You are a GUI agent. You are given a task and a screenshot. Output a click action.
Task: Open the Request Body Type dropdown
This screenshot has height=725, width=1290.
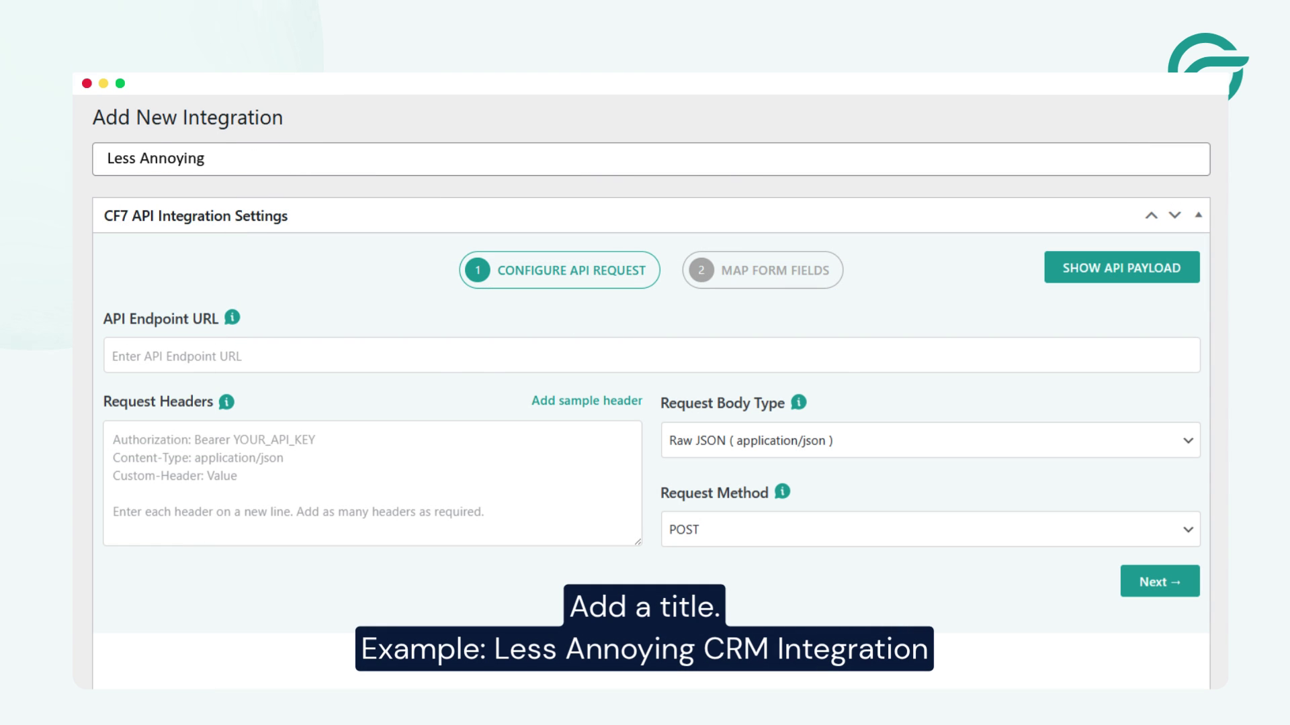[930, 440]
